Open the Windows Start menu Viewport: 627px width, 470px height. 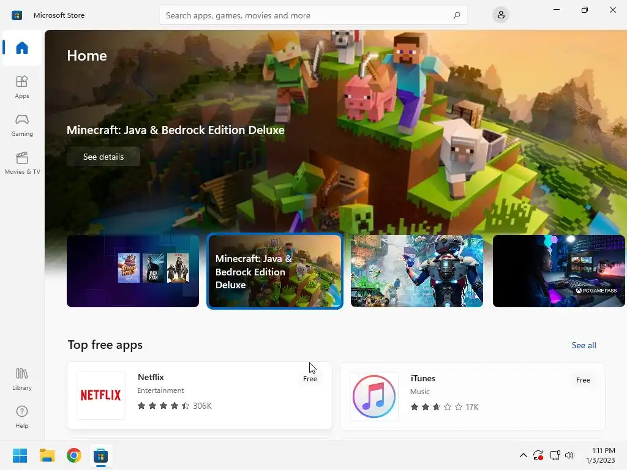[20, 455]
